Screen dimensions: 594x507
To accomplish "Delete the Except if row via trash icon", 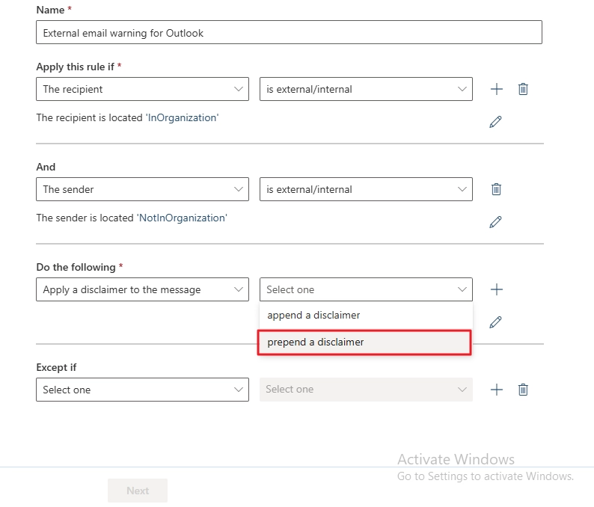I will pyautogui.click(x=523, y=390).
